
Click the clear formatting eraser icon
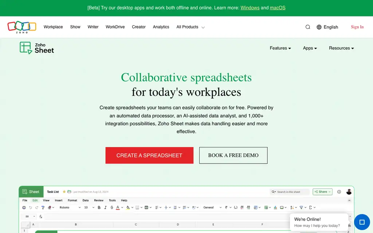pos(50,207)
